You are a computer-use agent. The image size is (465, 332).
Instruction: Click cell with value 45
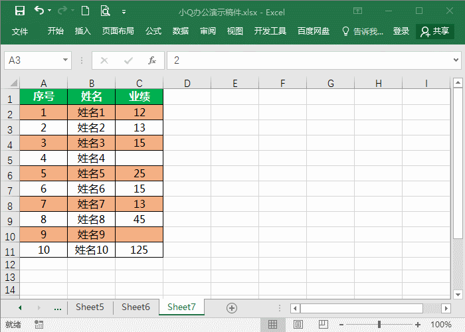tap(139, 219)
